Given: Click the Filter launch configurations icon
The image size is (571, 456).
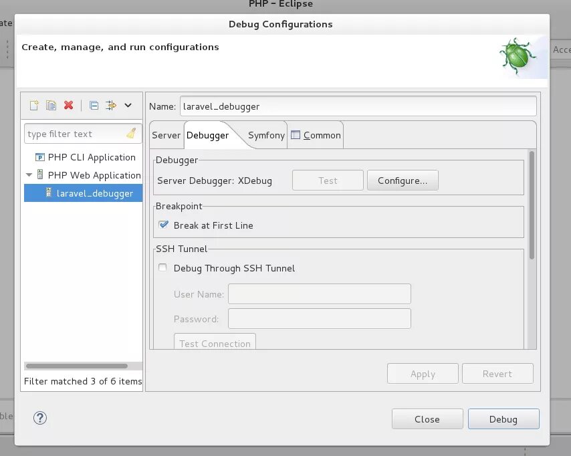Looking at the screenshot, I should [111, 106].
